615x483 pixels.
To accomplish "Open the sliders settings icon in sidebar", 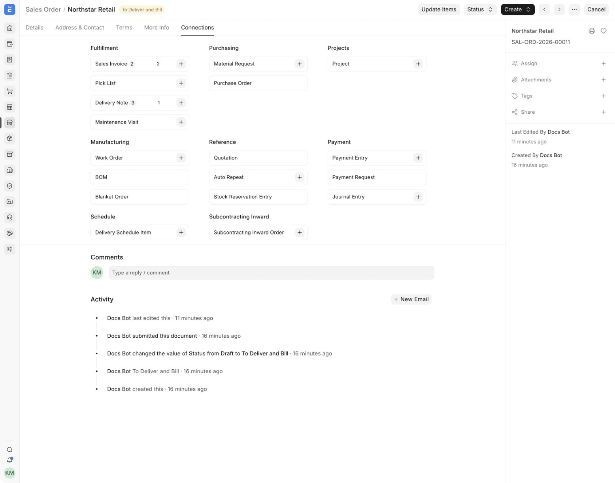I will pos(9,249).
